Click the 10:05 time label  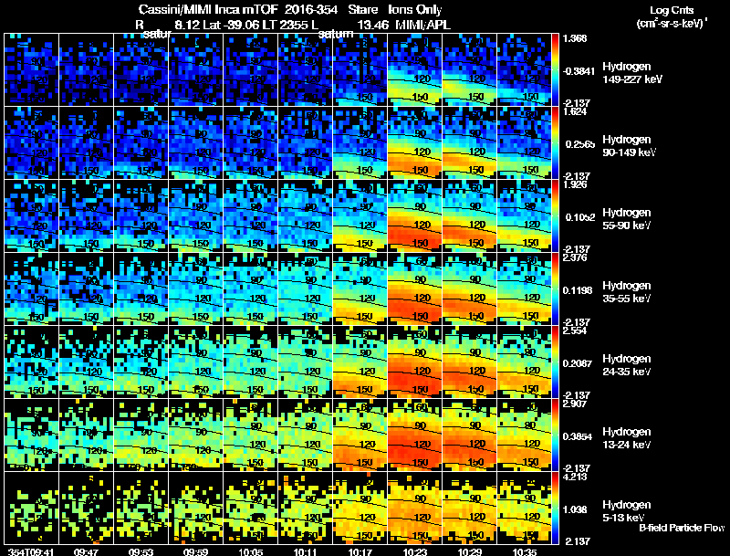click(x=250, y=552)
